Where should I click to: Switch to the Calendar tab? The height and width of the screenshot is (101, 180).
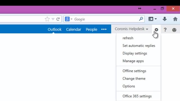(x=74, y=29)
